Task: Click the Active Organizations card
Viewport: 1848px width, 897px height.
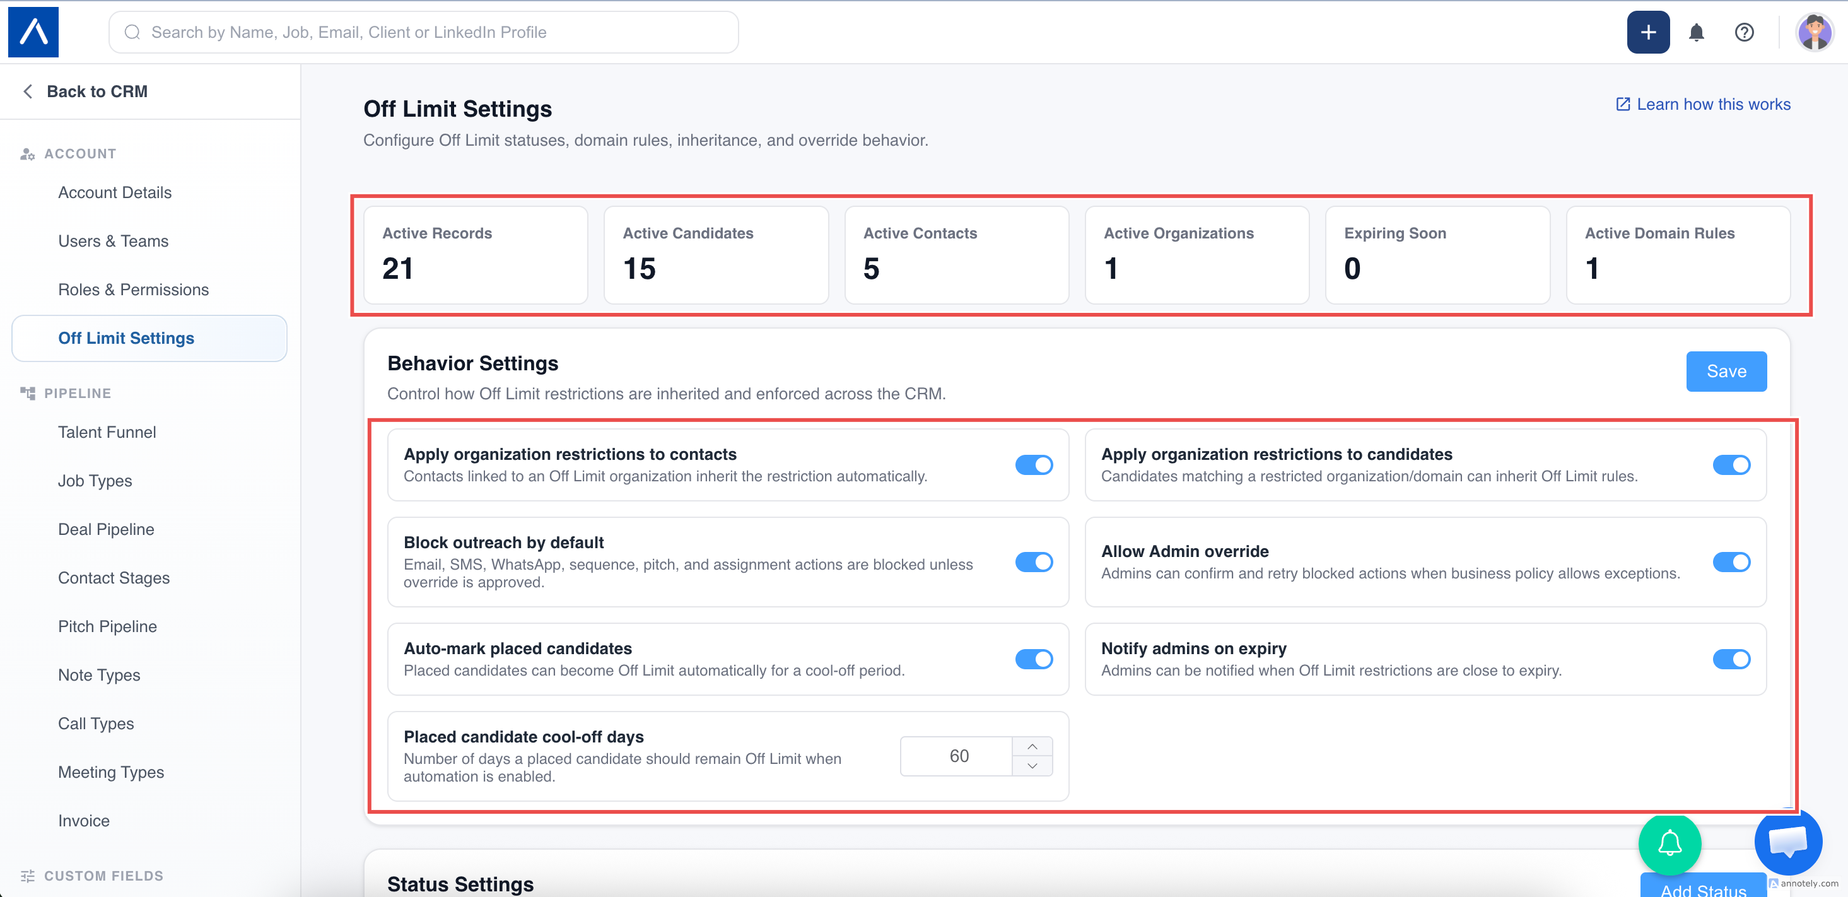Action: click(1196, 255)
